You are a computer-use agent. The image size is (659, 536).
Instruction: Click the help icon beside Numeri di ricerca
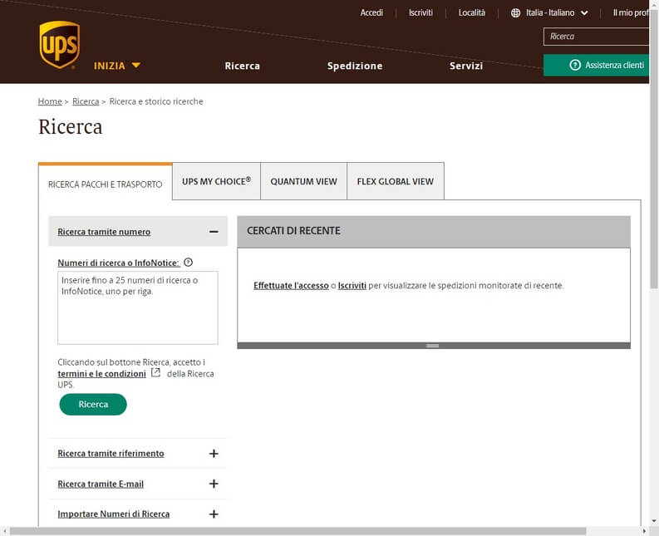(188, 262)
